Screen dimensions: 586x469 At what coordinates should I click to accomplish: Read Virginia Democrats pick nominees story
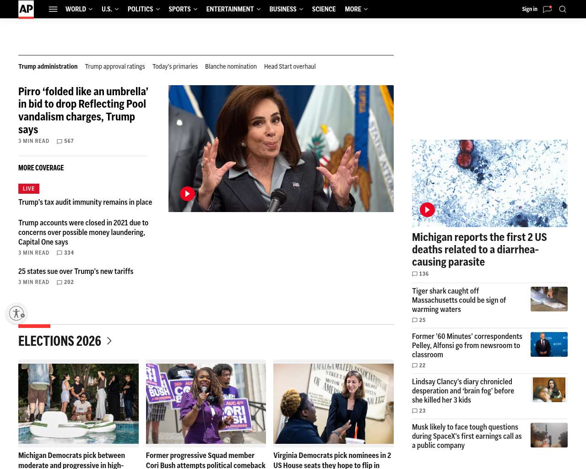pos(332,460)
